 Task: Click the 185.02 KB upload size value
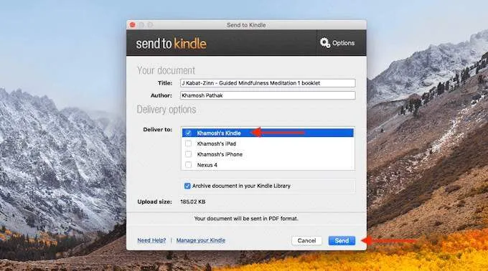[x=192, y=201]
